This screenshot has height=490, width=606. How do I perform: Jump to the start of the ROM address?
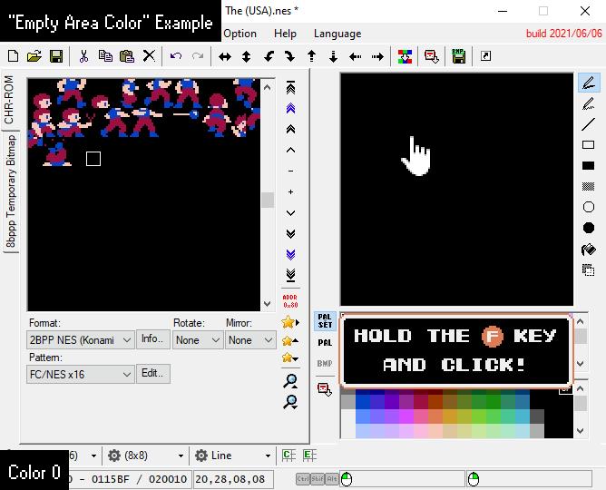tap(290, 87)
